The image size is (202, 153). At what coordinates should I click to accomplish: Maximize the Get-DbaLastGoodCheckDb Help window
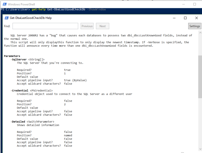(x=185, y=18)
